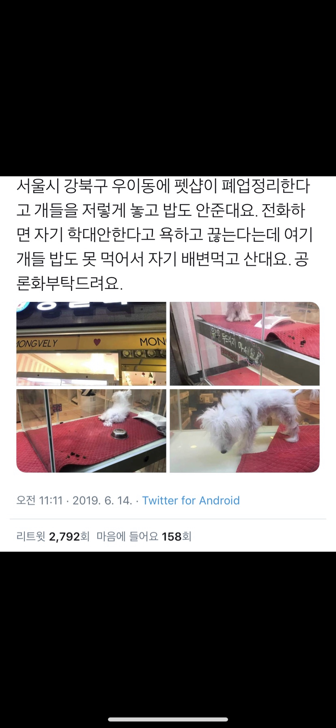Open the photo of dog lying on red mat
This screenshot has height=728, width=336.
click(91, 431)
